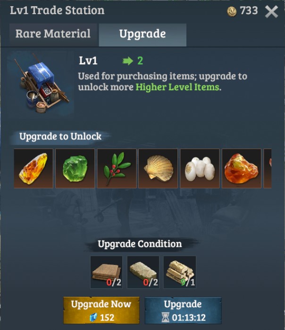Select the Upgrade tab
Viewport: 285px width, 330px height.
tap(142, 35)
